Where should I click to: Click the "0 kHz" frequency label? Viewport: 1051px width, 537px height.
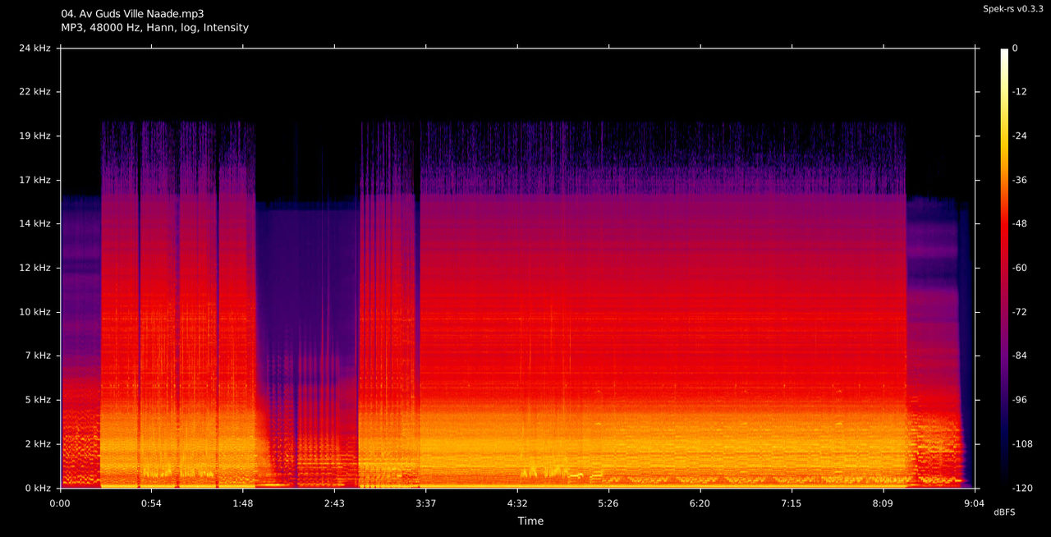[x=38, y=488]
